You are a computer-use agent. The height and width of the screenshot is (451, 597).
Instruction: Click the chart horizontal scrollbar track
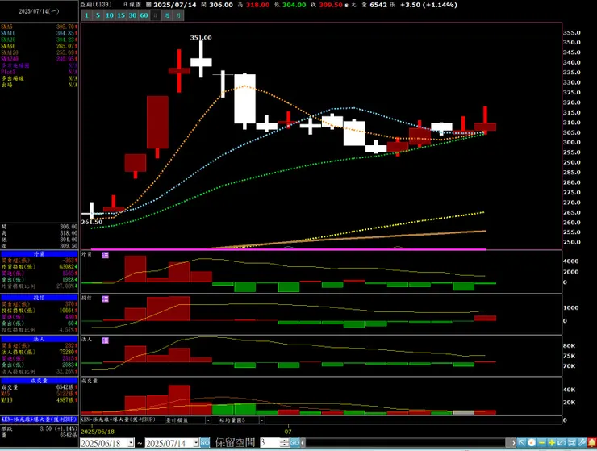click(x=407, y=443)
